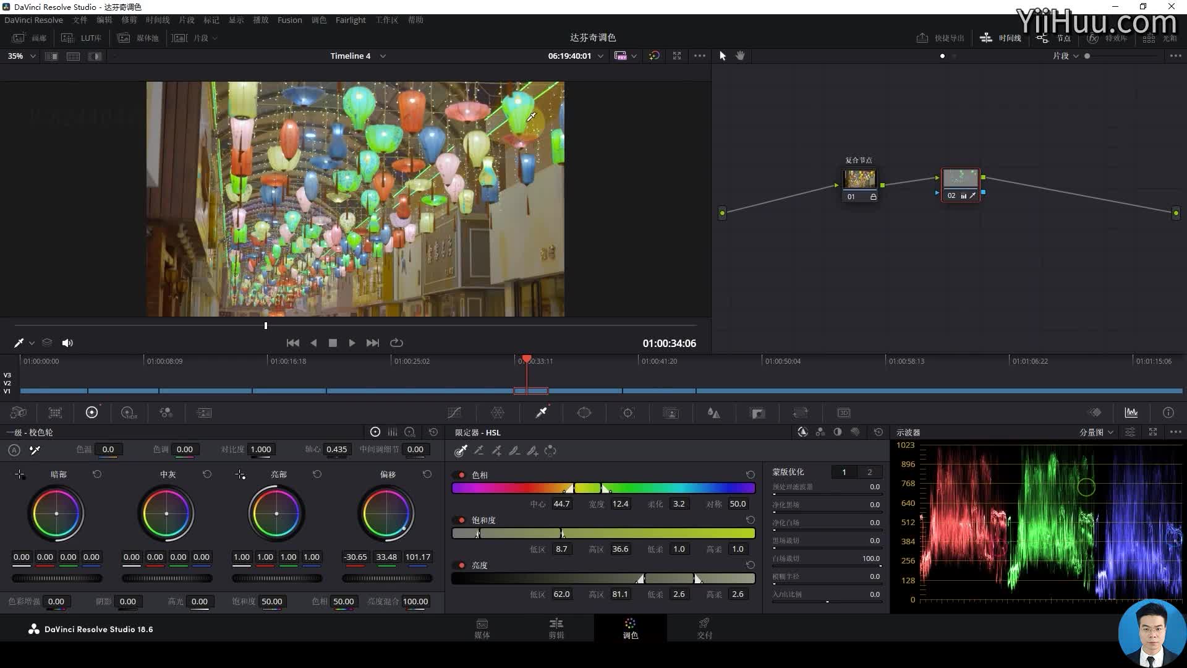Select the arrow pointer tool above node graph
Image resolution: width=1187 pixels, height=668 pixels.
coord(722,56)
